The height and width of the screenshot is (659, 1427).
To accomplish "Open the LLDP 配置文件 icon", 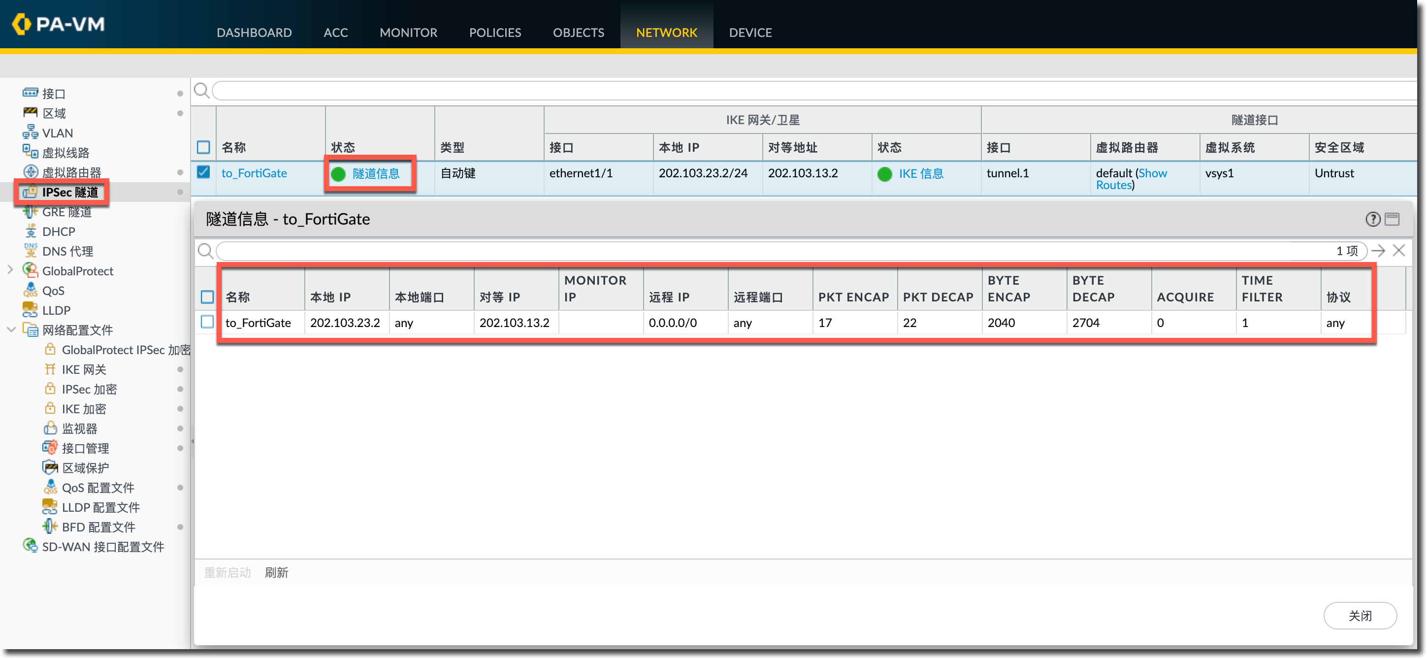I will [50, 507].
